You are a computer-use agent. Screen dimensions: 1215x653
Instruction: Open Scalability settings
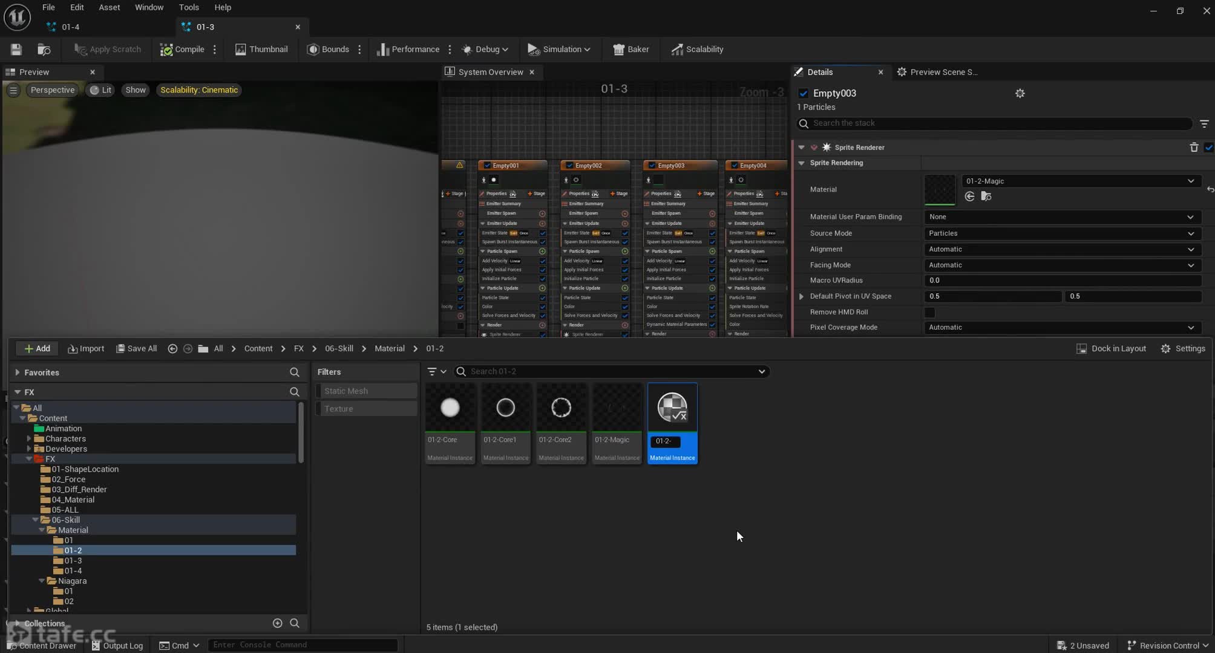click(x=697, y=50)
